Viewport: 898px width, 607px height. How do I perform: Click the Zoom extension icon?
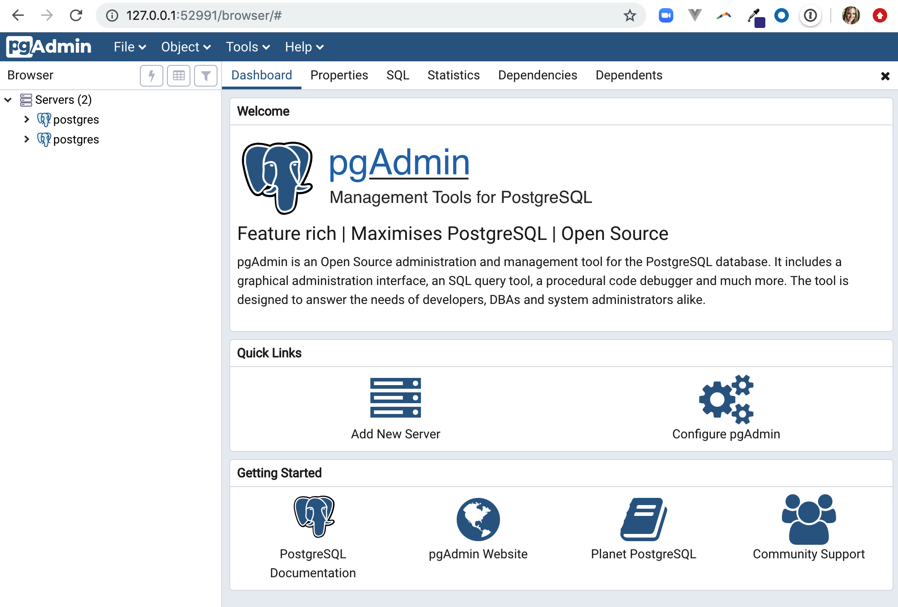(666, 16)
